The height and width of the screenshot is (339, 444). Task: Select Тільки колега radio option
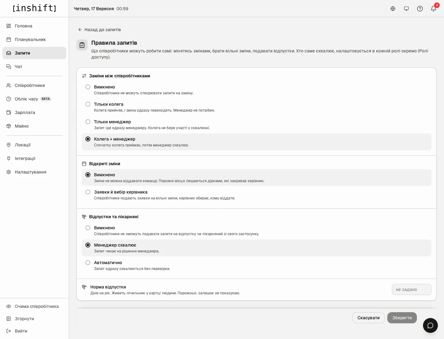tap(257, 107)
